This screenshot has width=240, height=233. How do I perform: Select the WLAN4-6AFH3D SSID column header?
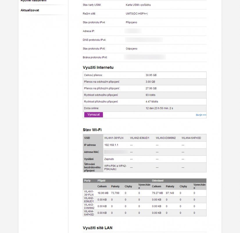191,138
